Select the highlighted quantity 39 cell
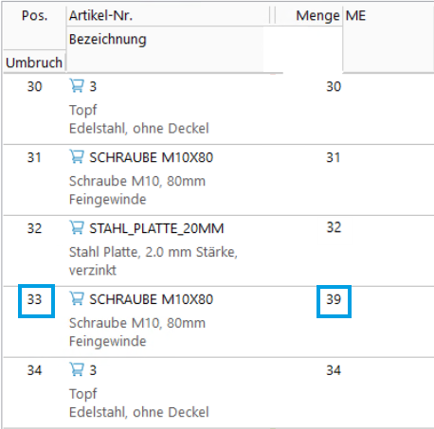Image resolution: width=434 pixels, height=429 pixels. (334, 301)
